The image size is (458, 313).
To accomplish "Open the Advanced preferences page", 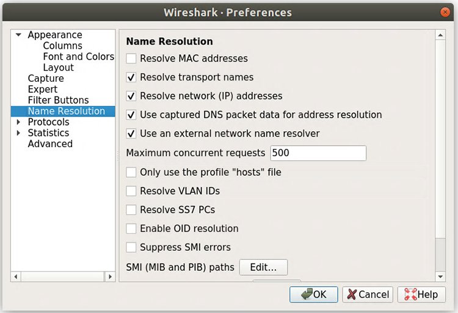I will pos(50,144).
